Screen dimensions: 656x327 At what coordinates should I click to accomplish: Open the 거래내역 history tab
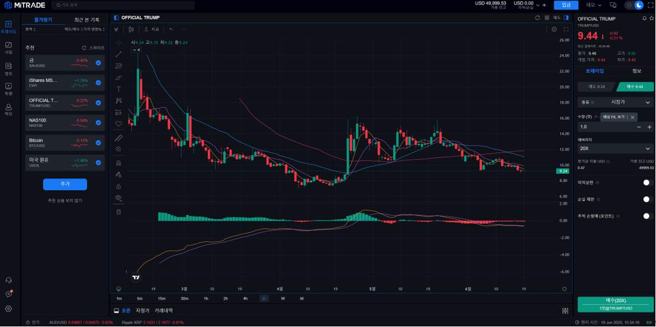click(x=164, y=311)
